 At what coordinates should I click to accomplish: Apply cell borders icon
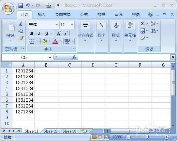click(32, 41)
